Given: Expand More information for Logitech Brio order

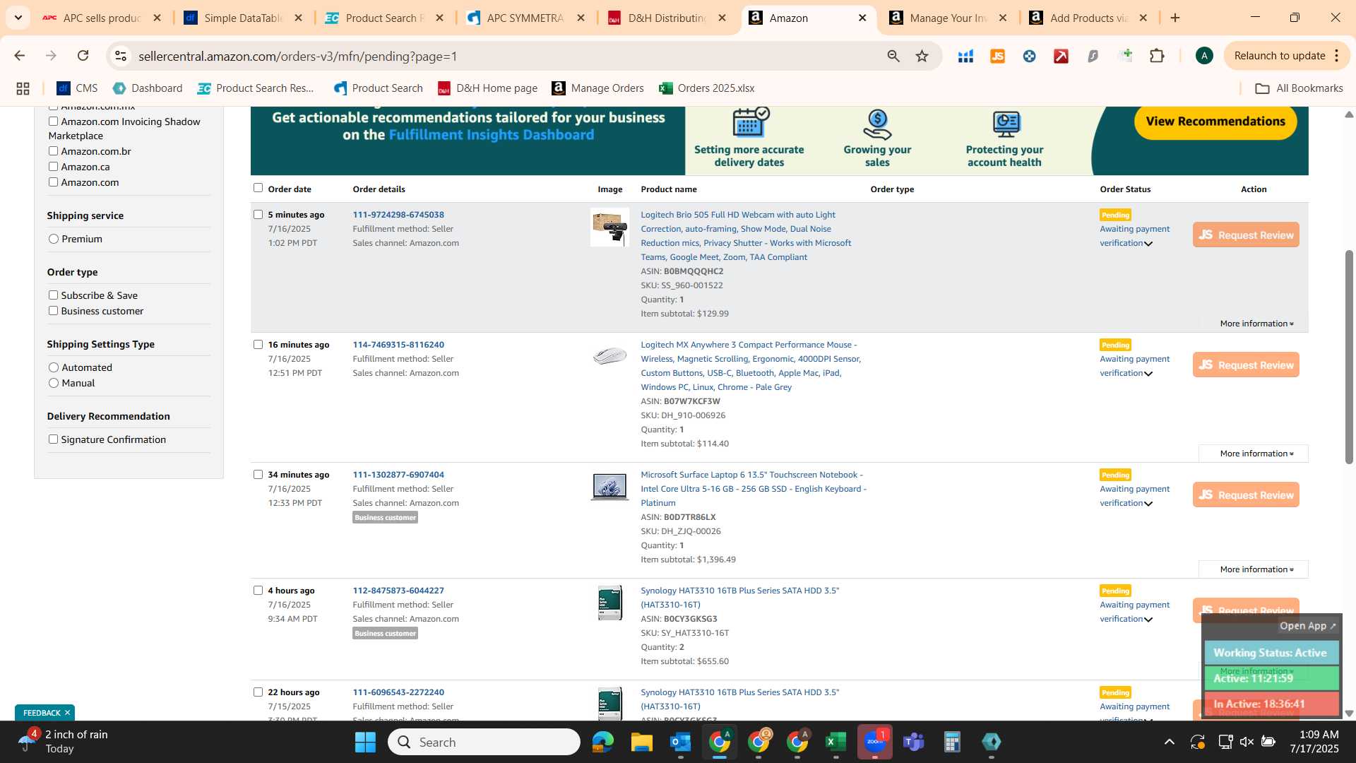Looking at the screenshot, I should pos(1256,324).
